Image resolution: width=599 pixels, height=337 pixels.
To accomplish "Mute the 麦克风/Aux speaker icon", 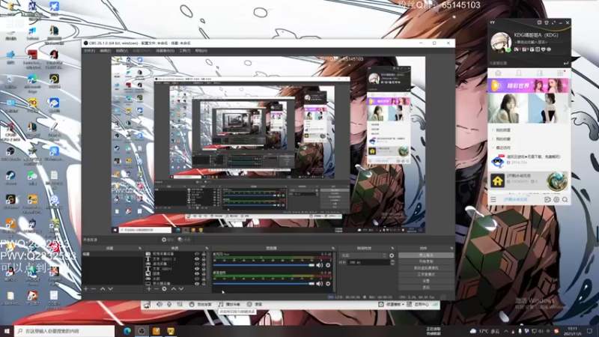I will point(320,265).
